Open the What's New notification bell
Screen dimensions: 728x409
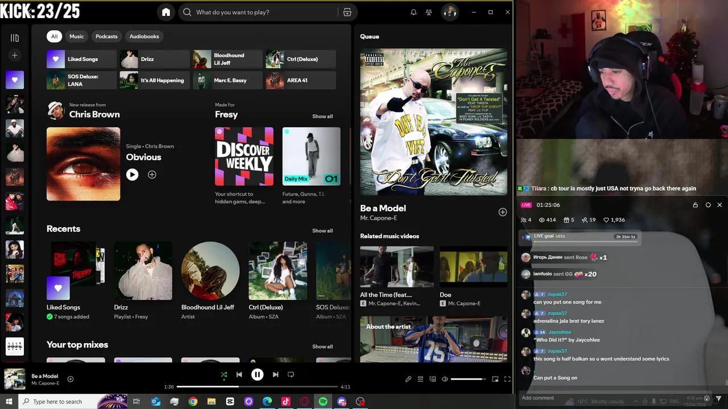(413, 12)
